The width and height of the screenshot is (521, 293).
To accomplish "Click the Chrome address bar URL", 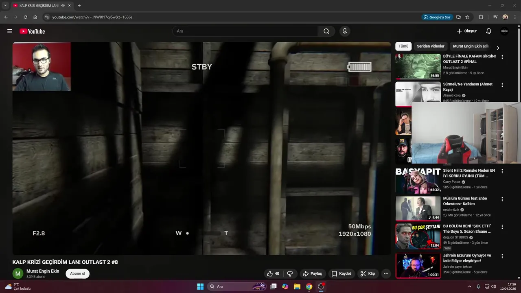I will click(92, 17).
